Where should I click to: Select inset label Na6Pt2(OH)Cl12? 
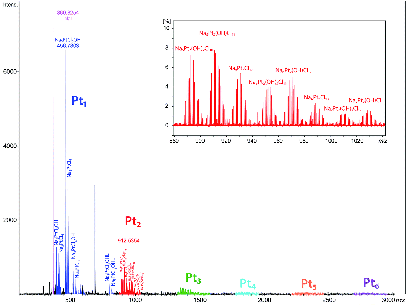[x=294, y=71]
